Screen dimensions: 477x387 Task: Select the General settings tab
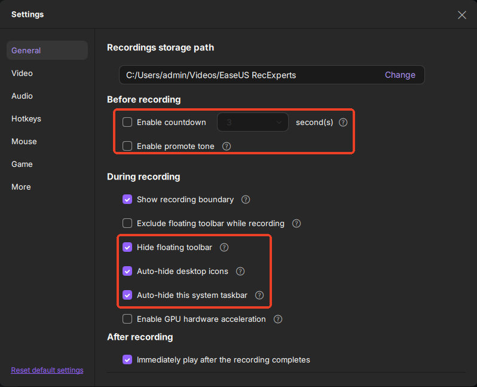click(47, 51)
